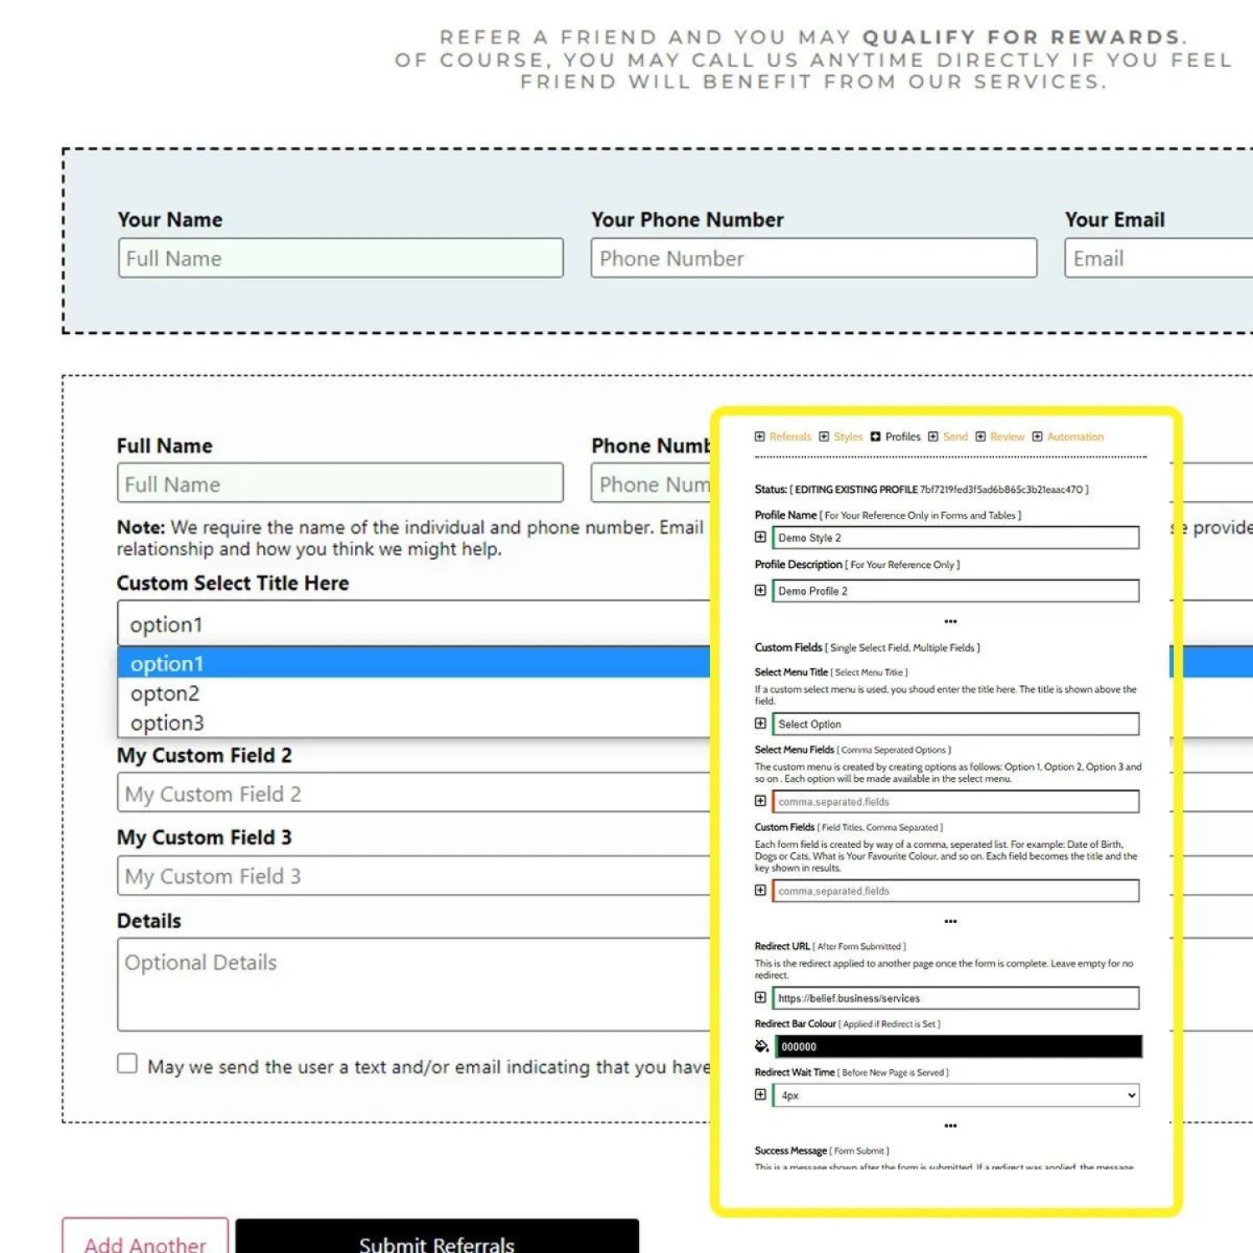Screen dimensions: 1253x1253
Task: Pick opton2 in the dropdown list
Action: coord(165,693)
